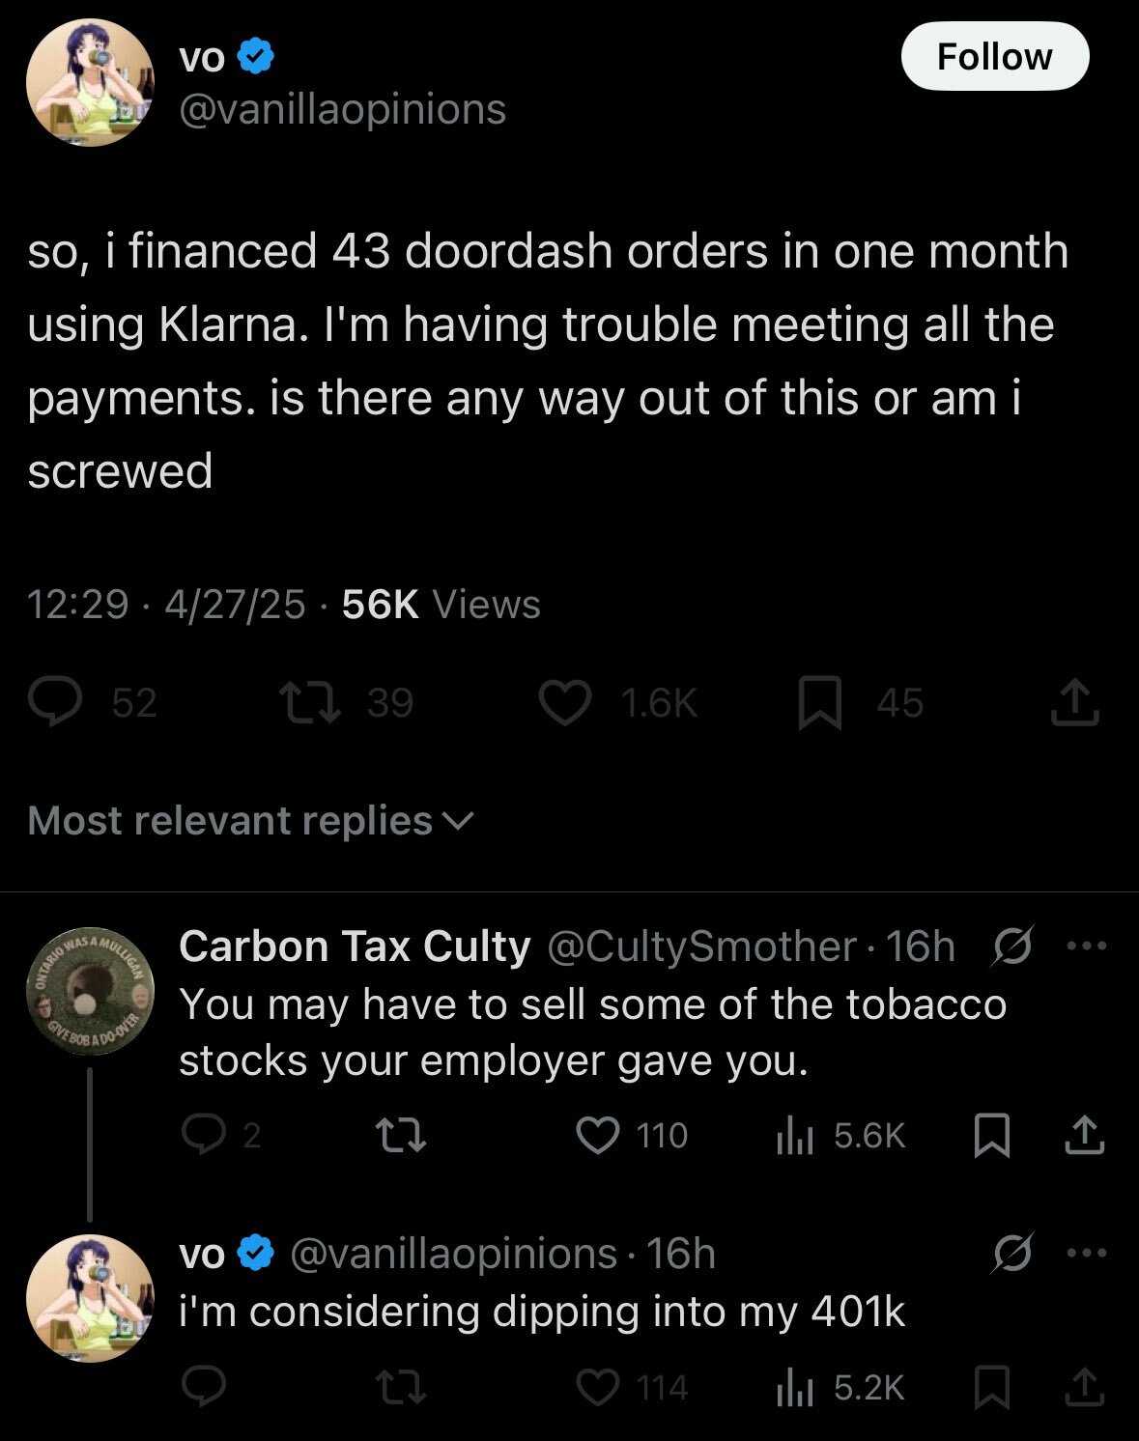
Task: Open more options on vo's 401k reply
Action: 1086,1254
